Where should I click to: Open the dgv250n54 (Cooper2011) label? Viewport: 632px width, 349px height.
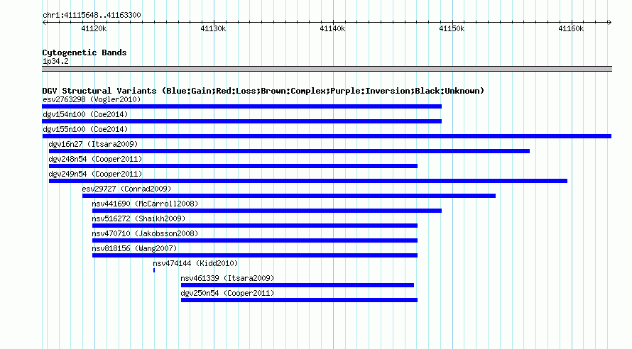tap(227, 293)
